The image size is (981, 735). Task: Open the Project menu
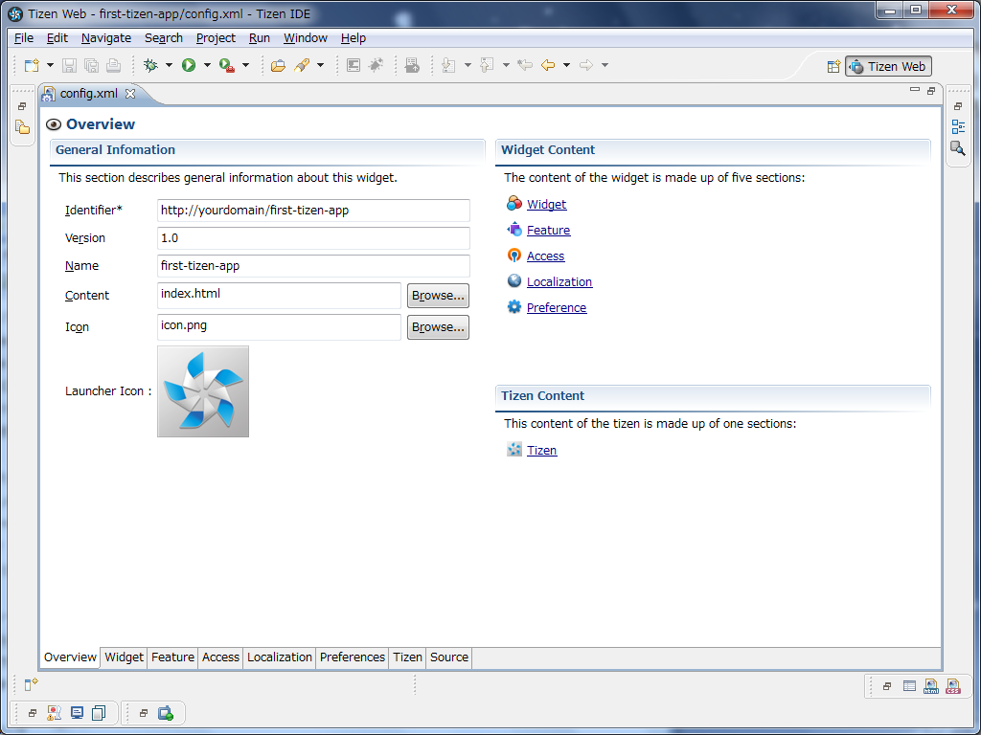[216, 38]
